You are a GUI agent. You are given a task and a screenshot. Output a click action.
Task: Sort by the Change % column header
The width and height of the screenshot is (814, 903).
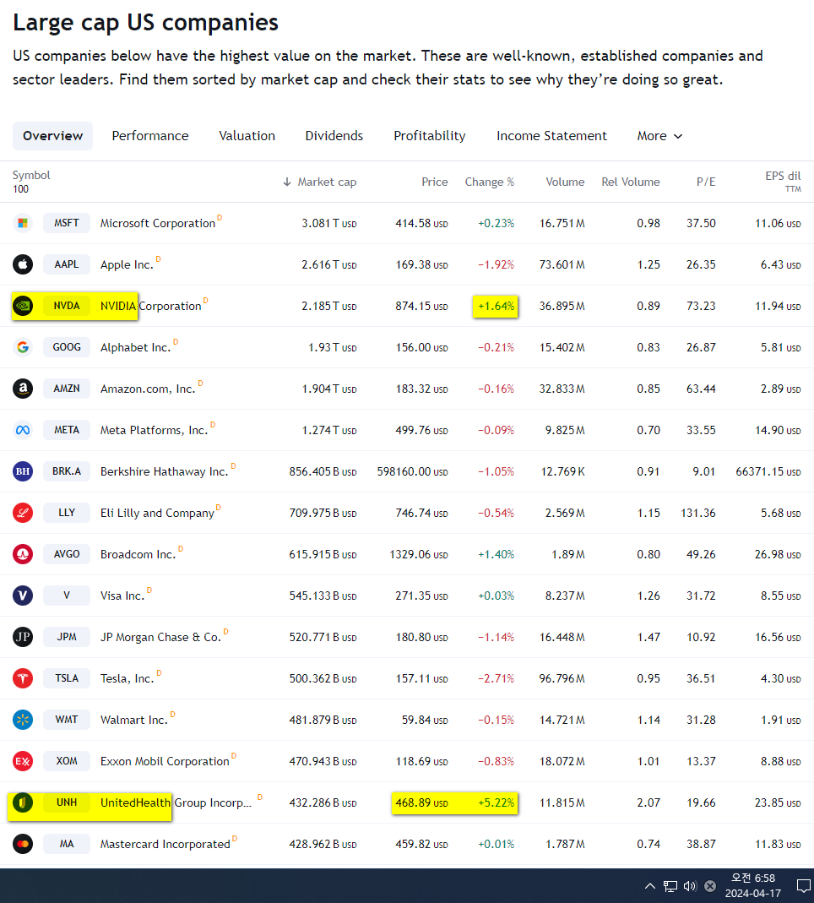[489, 182]
